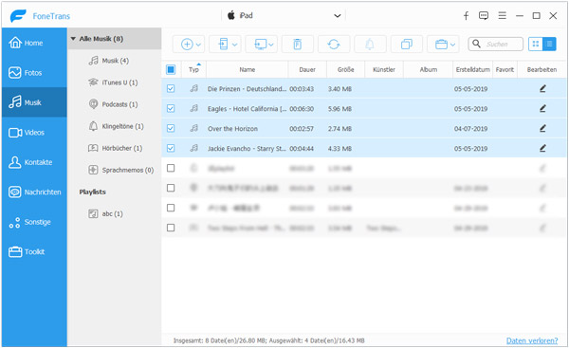Select Klingeltöne (1) category

click(116, 126)
